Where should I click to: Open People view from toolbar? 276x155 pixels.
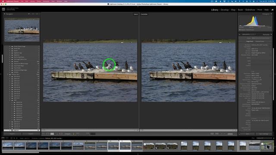click(61, 134)
